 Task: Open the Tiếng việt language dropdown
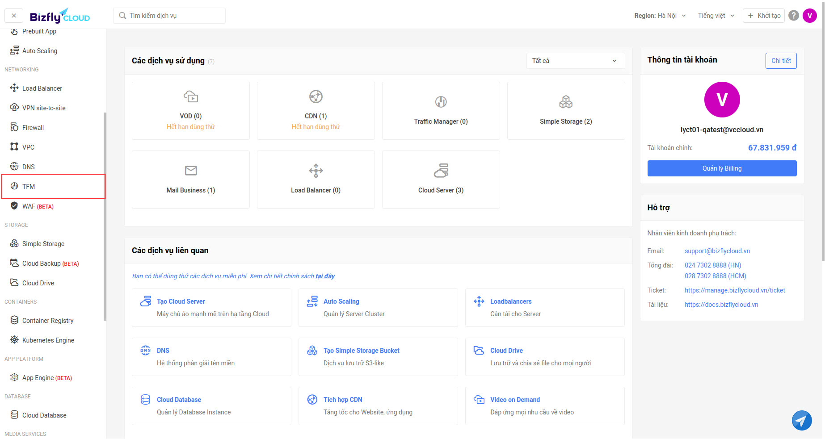coord(716,16)
